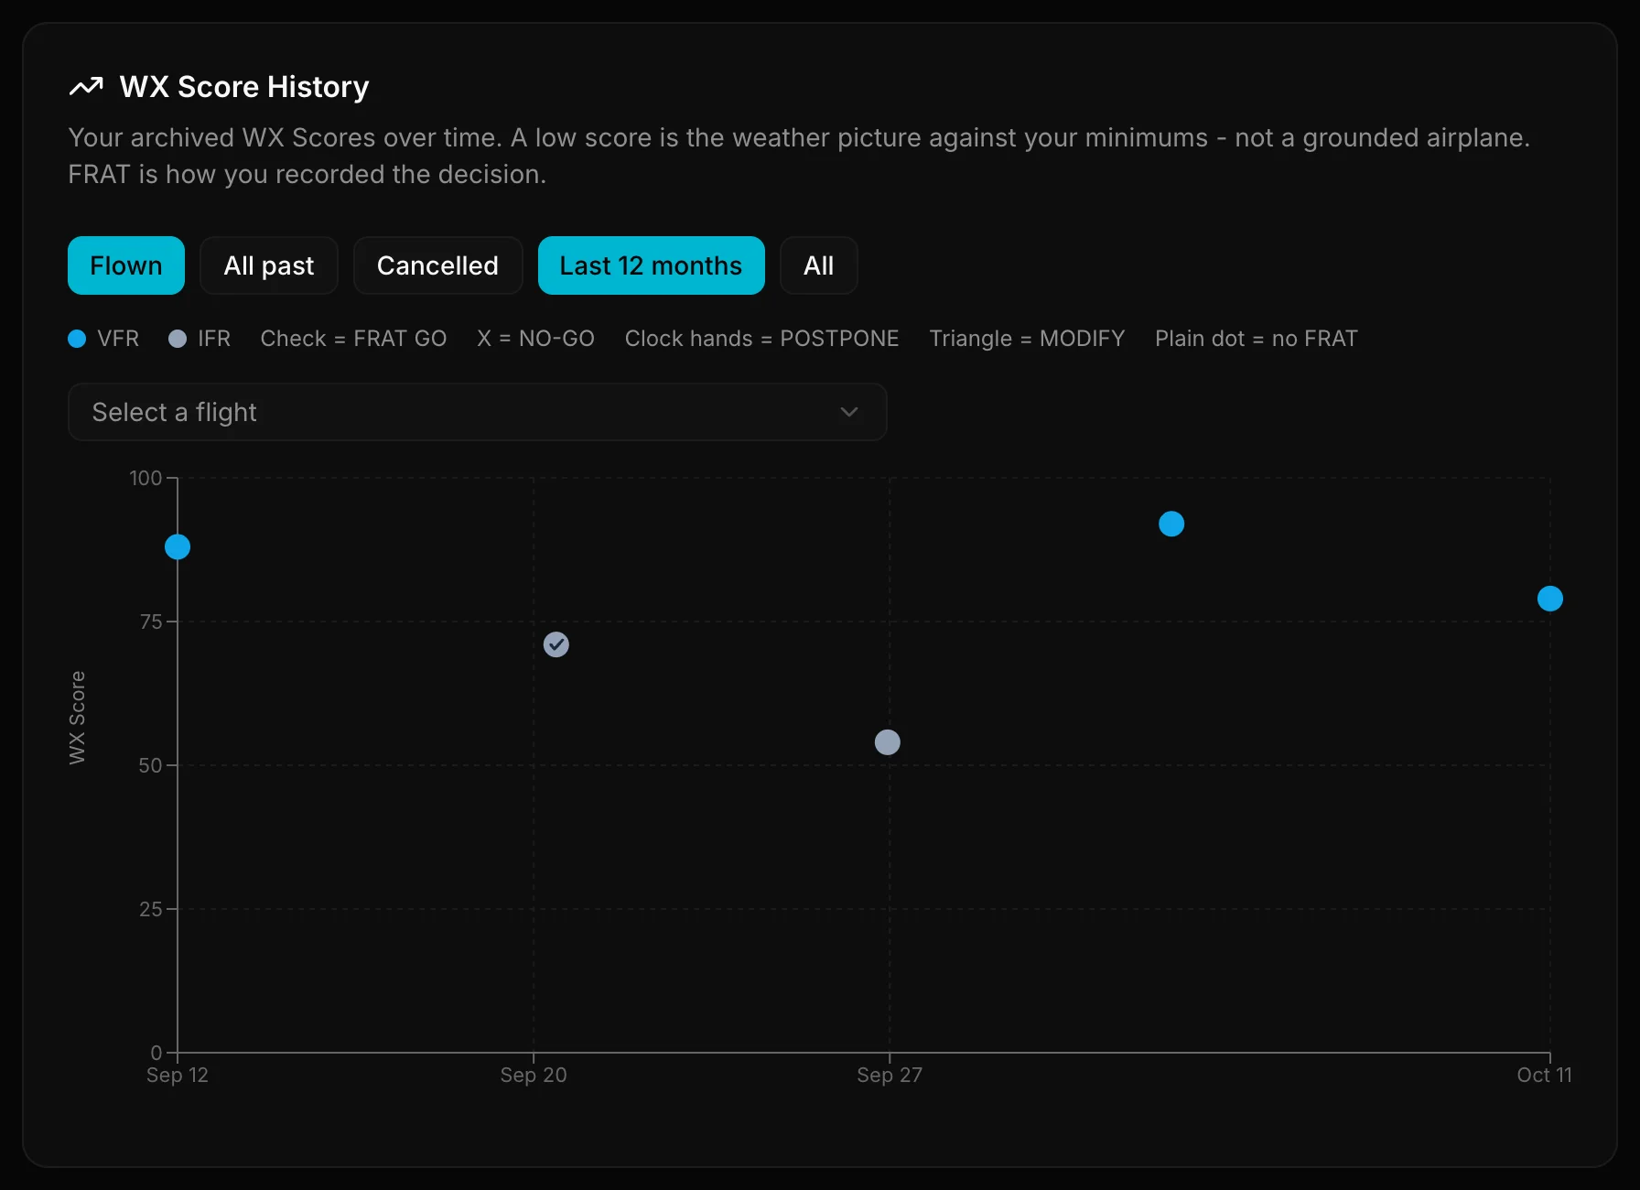Toggle the Last 12 months range
This screenshot has height=1190, width=1640.
tap(651, 265)
